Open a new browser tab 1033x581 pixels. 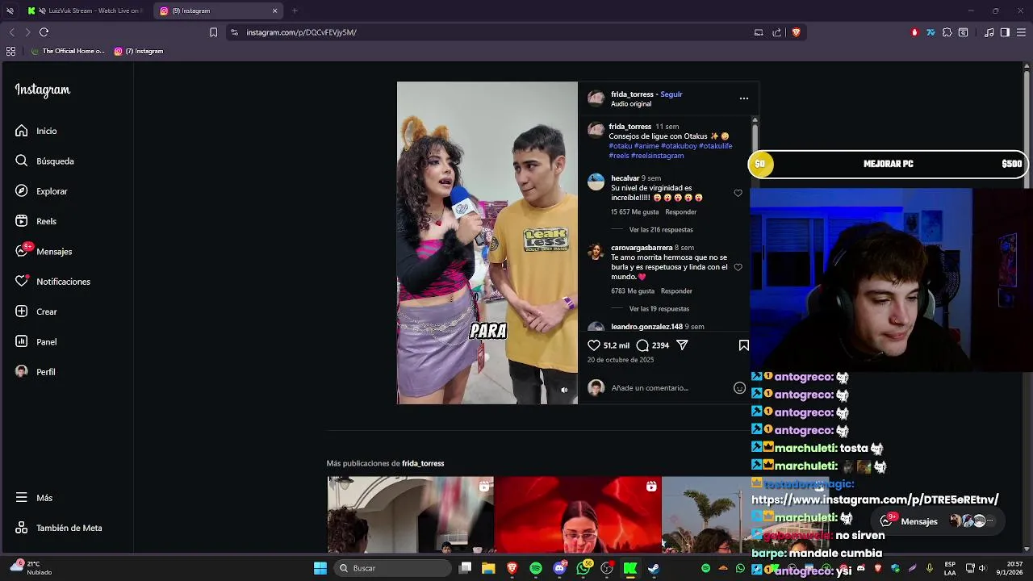(x=295, y=10)
